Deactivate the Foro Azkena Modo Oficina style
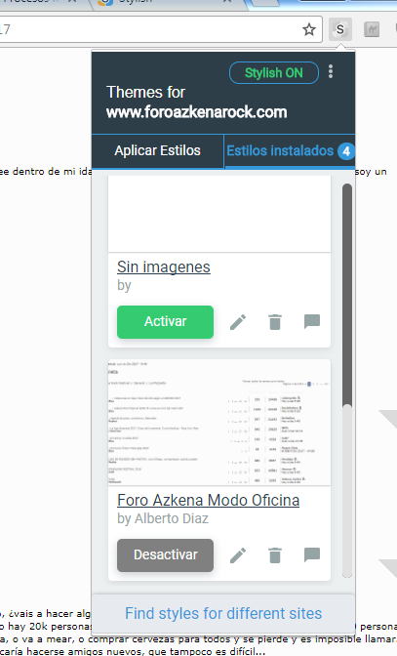The height and width of the screenshot is (656, 397). 165,555
